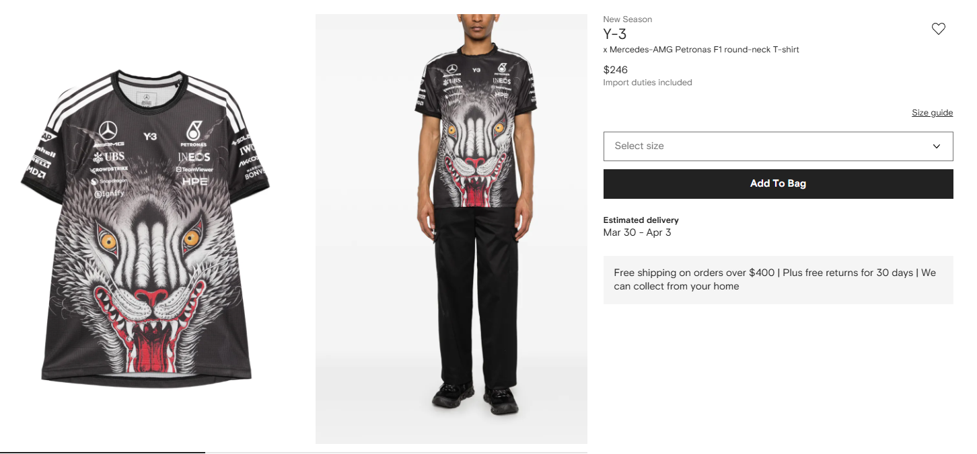Click the dark segment of gallery progress bar

[102, 452]
